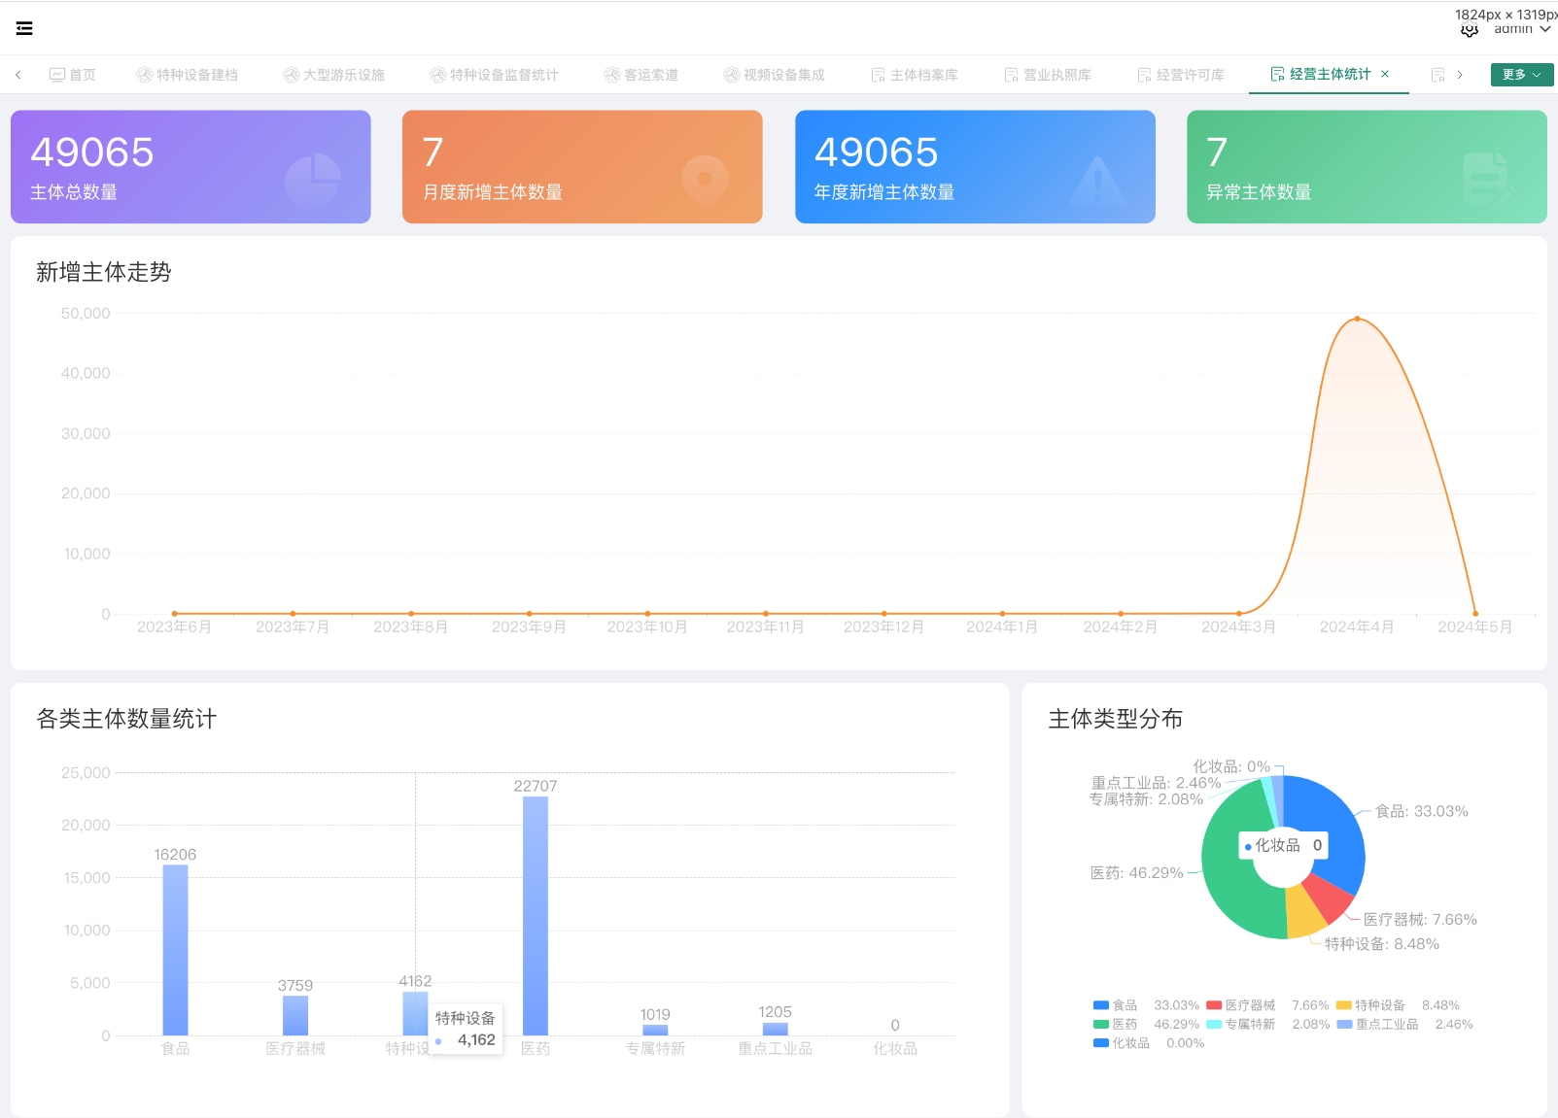Click the 各类主体数量统计 chart title
Screen dimensions: 1558x1118
coord(126,719)
